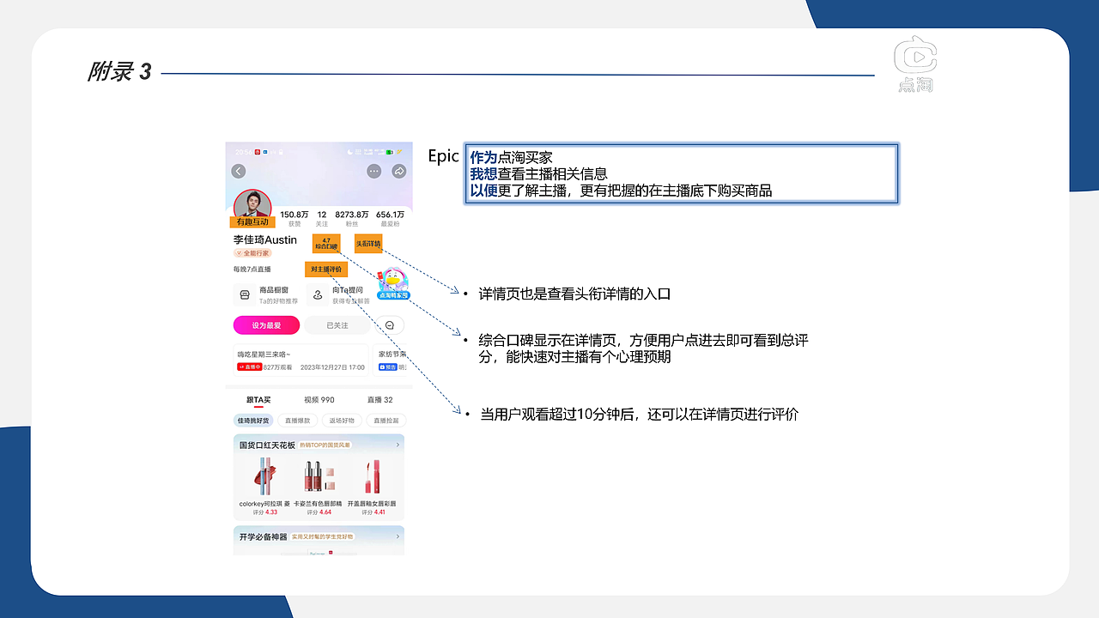Open the 商品橱窗 entry label

tap(274, 290)
